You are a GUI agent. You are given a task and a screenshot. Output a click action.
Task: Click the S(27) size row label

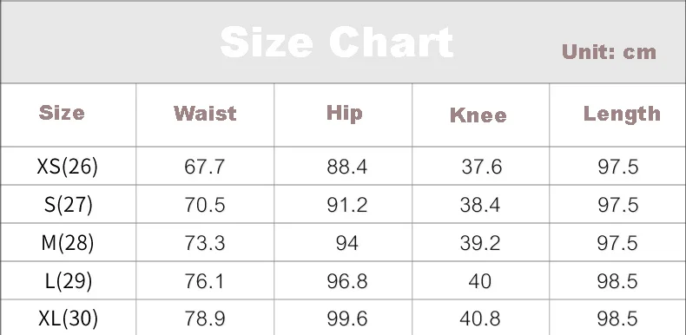pos(69,205)
